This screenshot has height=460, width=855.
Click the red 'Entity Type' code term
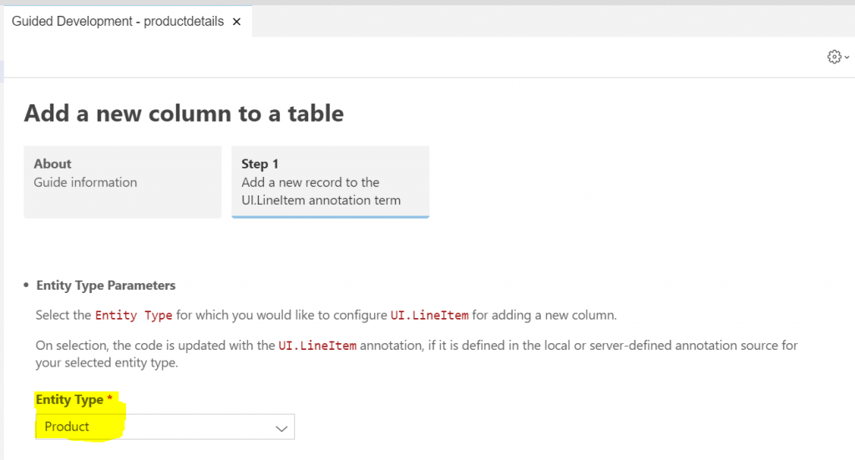pyautogui.click(x=134, y=316)
